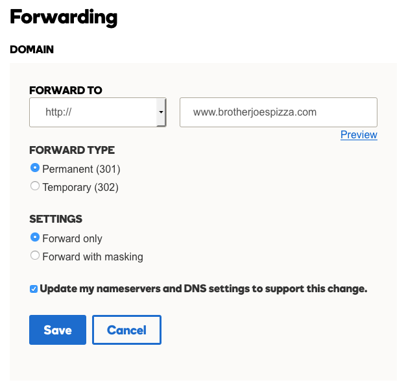Viewport: 406px width, 387px height.
Task: Enable the Forward with masking radio button
Action: pyautogui.click(x=35, y=255)
